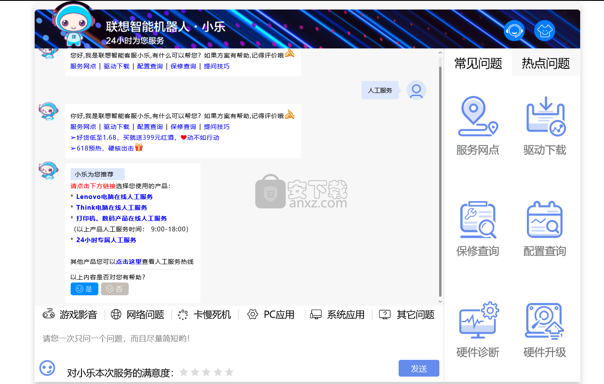Click the 小乐 robot mascot in header
The image size is (604, 384).
click(74, 24)
